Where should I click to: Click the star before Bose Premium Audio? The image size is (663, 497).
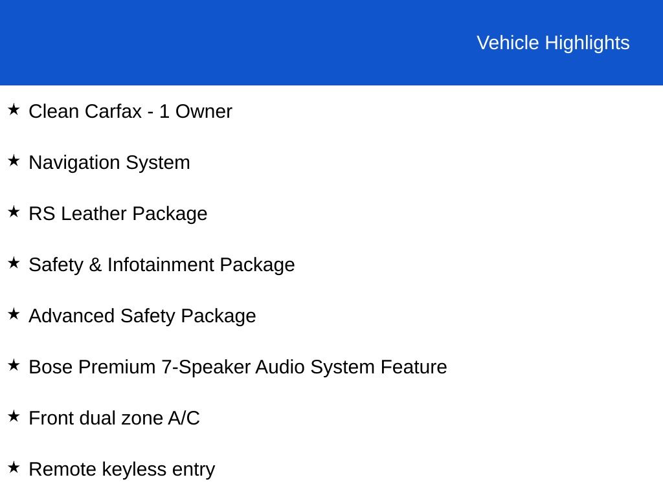pos(14,365)
